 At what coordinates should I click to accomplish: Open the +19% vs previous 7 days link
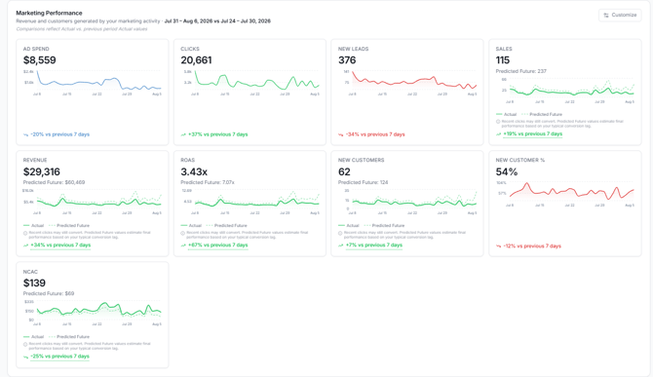533,134
